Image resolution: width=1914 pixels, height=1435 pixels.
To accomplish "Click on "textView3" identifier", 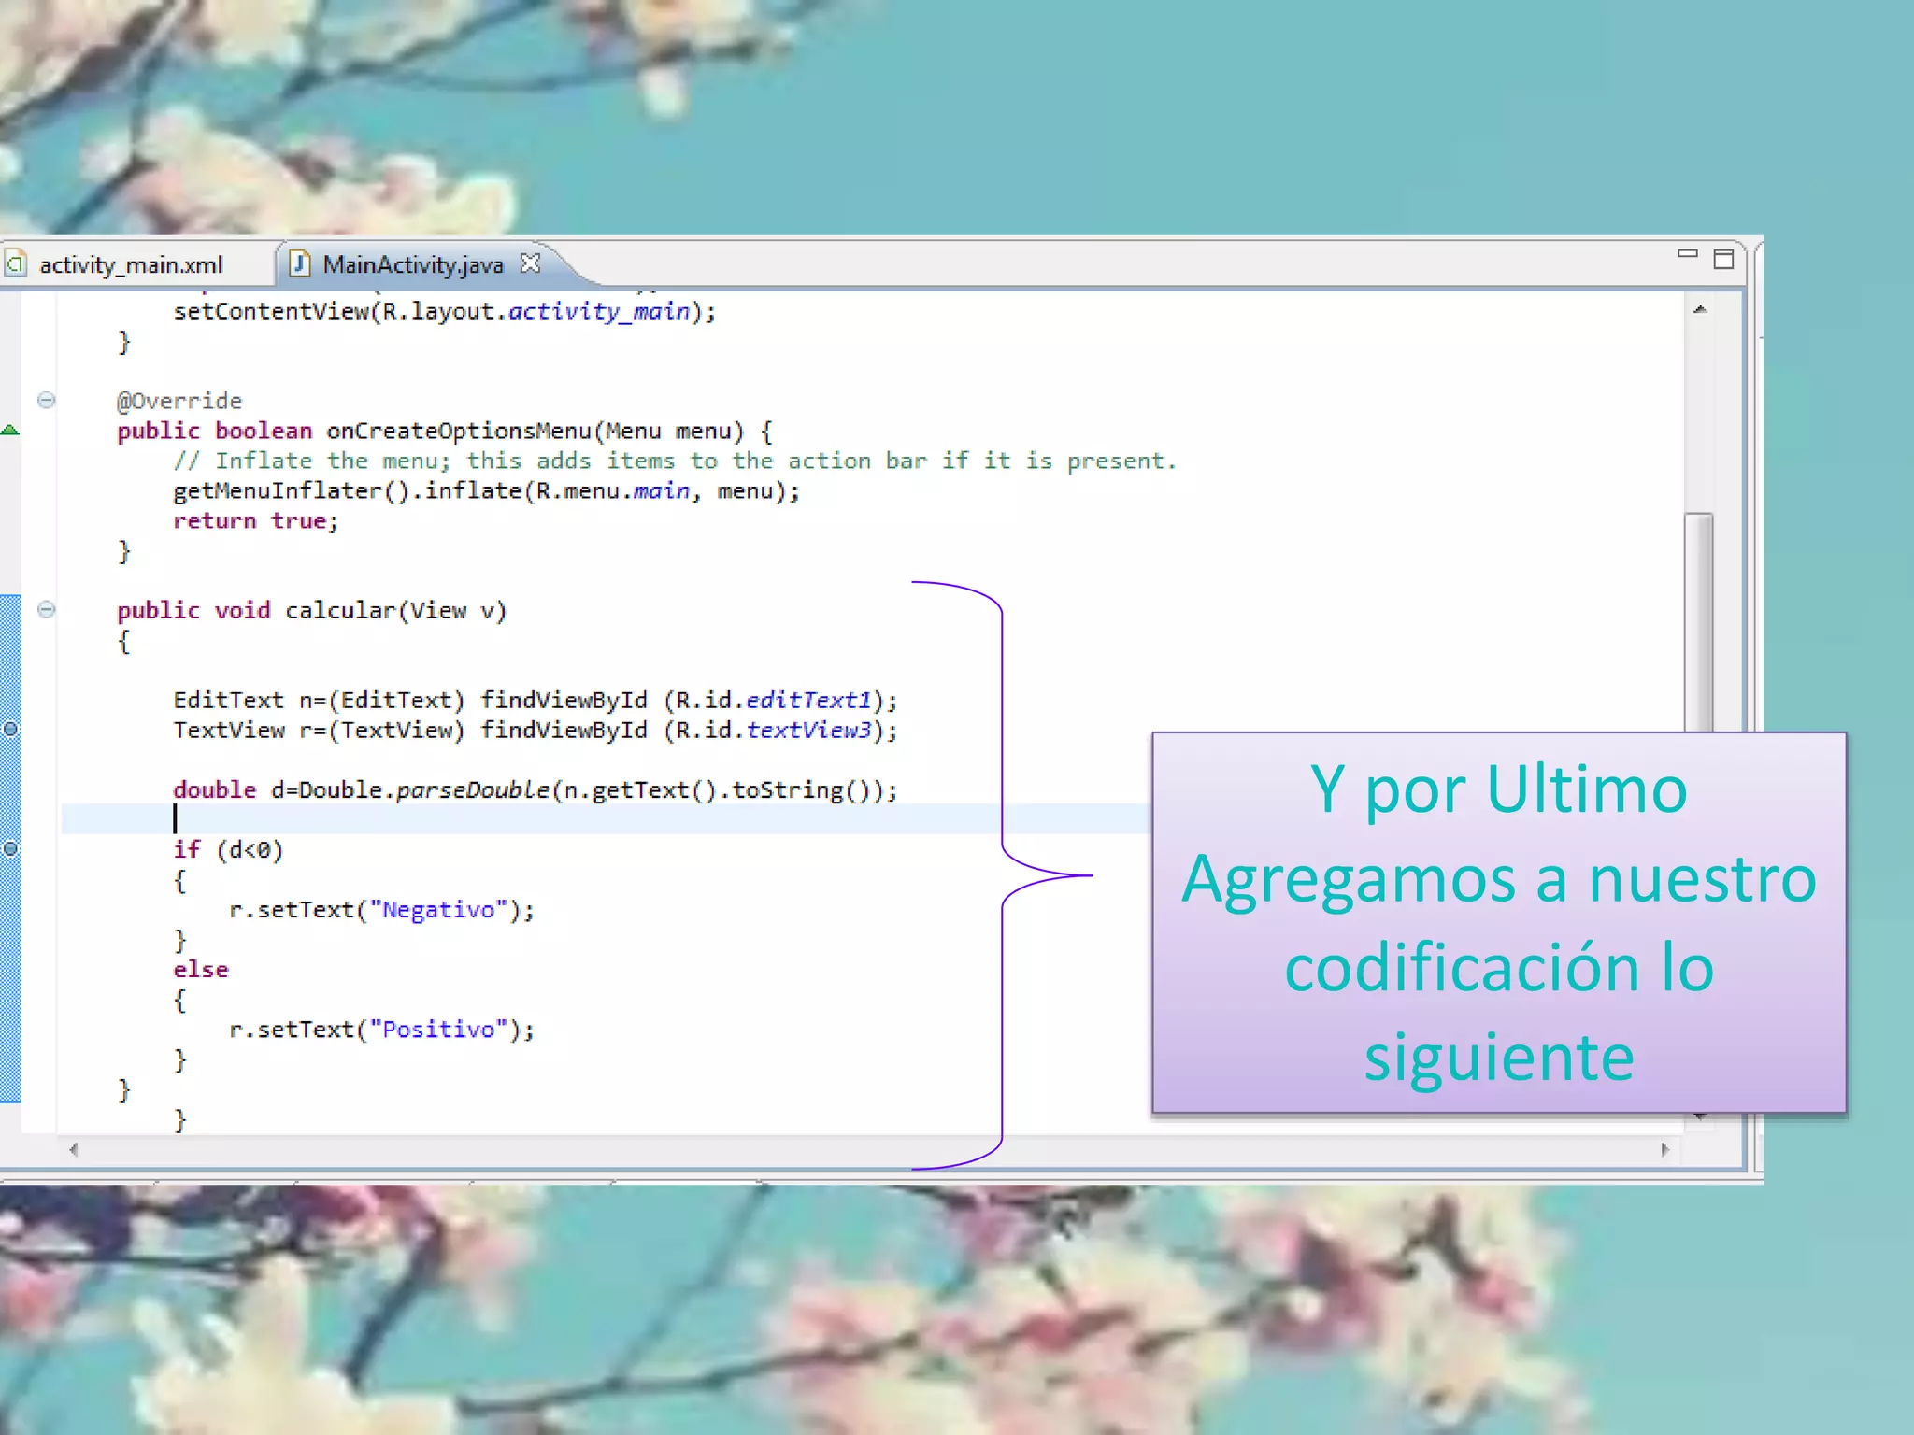I will pos(808,730).
